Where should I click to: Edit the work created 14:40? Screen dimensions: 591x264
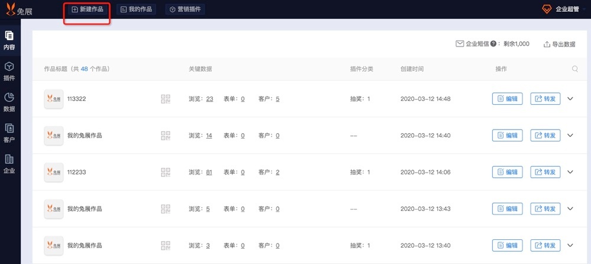(507, 136)
